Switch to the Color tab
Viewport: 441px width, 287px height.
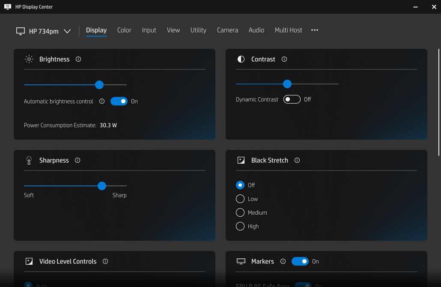[x=124, y=30]
